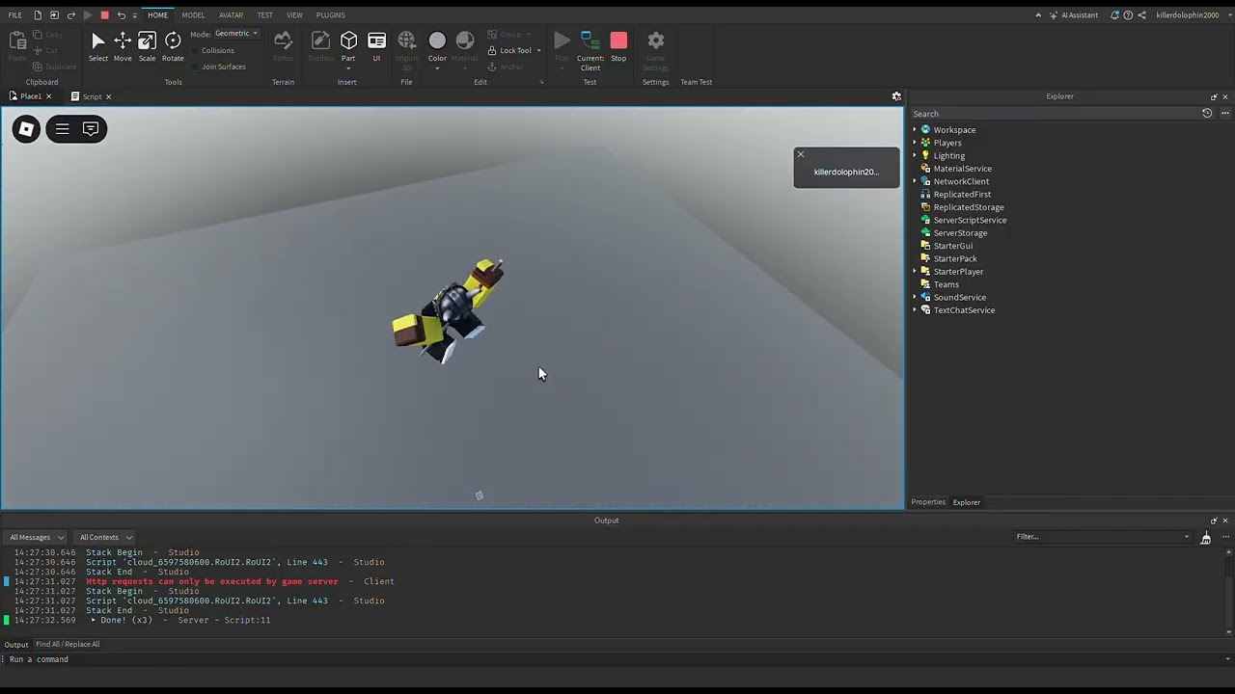This screenshot has height=694, width=1235.
Task: Switch the Current Client view
Action: click(590, 50)
